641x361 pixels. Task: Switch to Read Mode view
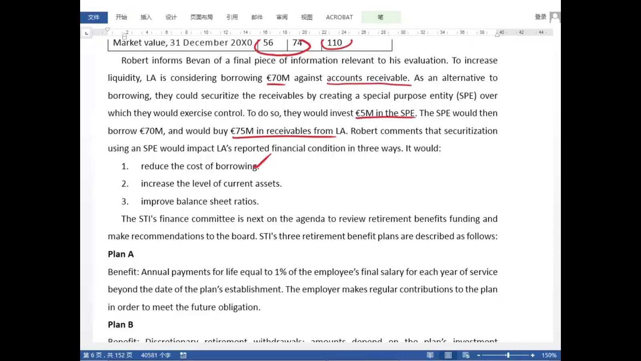(x=430, y=355)
